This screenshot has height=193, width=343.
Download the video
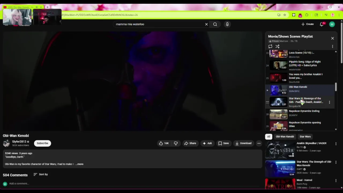(x=243, y=143)
